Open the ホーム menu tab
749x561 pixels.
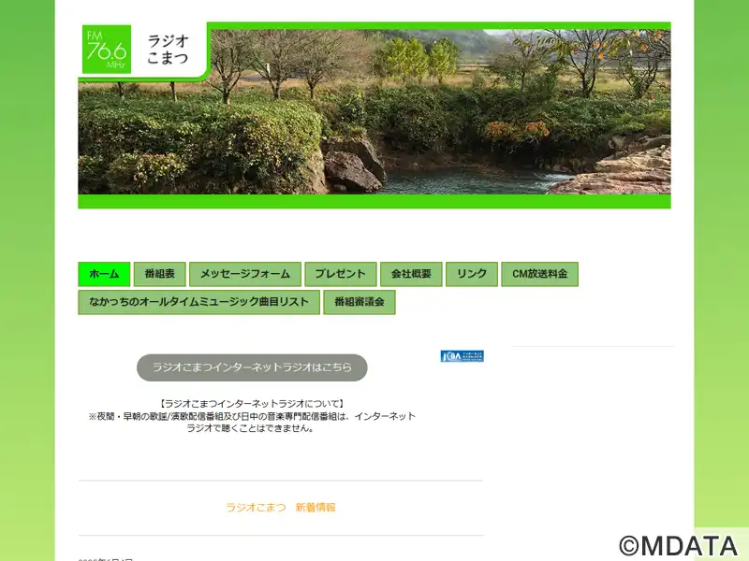(104, 274)
